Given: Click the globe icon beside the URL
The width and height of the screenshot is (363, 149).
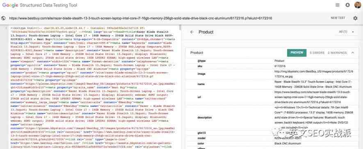Looking at the screenshot, I should tap(3, 18).
